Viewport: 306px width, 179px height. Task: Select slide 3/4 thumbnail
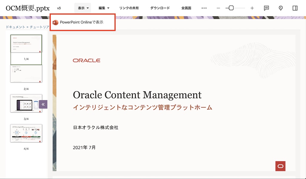[26, 104]
